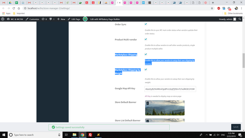Reload the page
245x138 pixels.
tap(14, 8)
